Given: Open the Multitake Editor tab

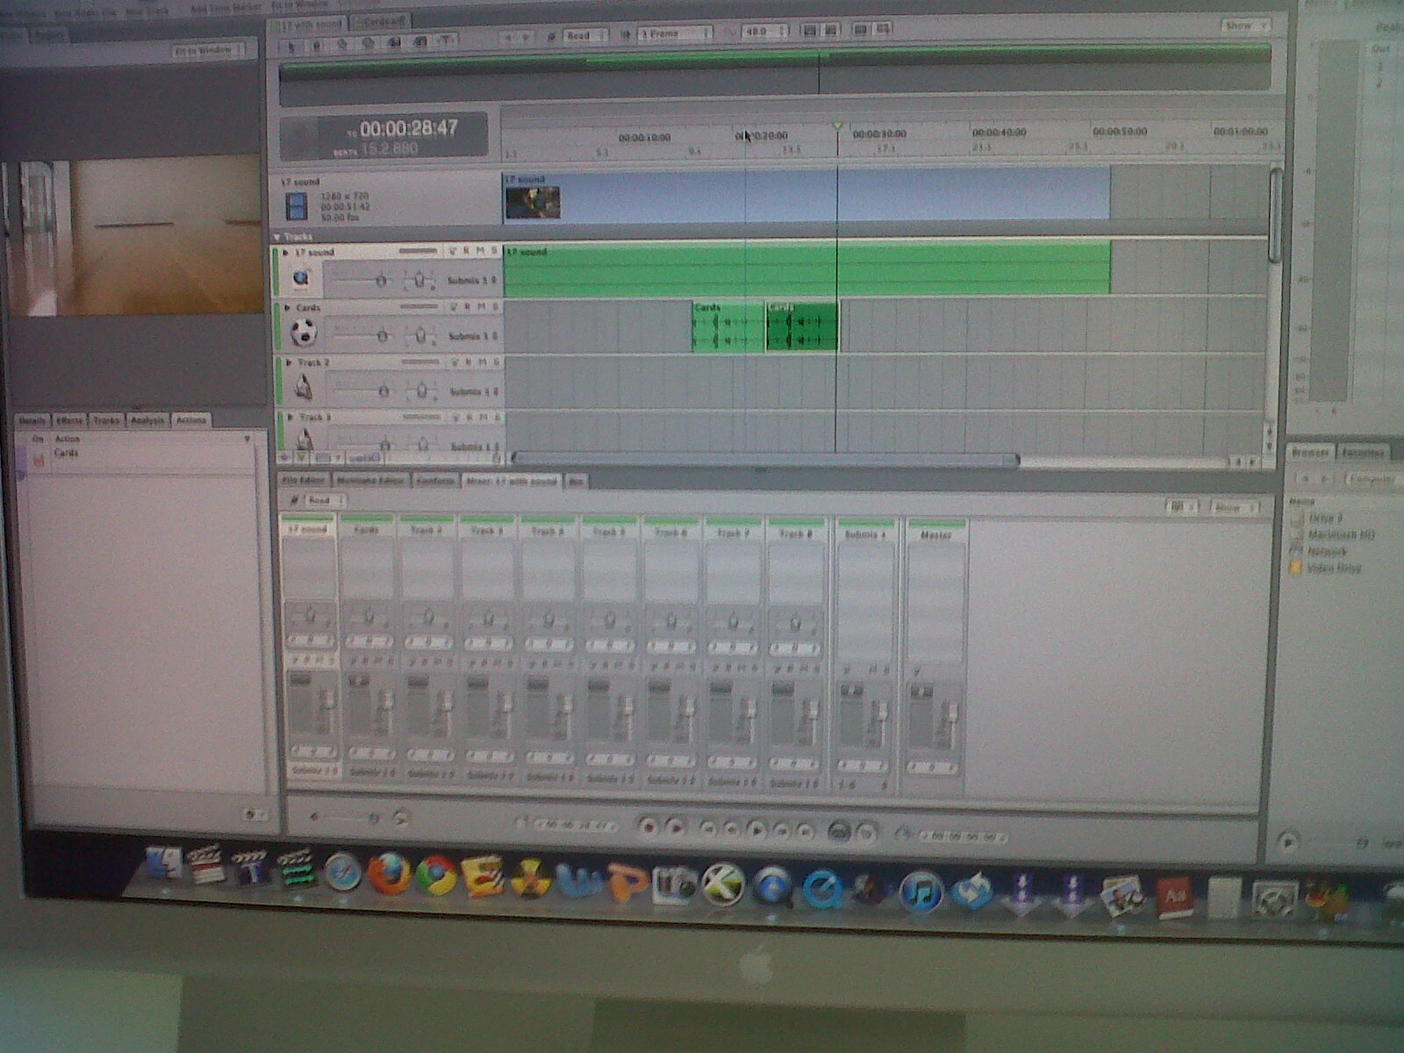Looking at the screenshot, I should click(x=371, y=481).
